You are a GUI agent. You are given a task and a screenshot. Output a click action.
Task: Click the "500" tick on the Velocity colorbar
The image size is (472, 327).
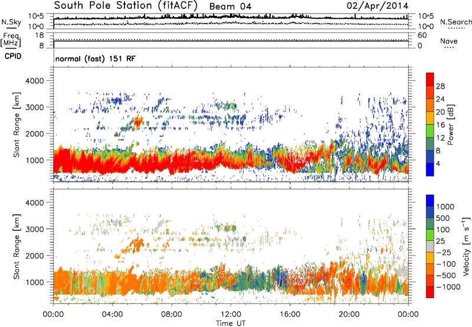pos(443,218)
